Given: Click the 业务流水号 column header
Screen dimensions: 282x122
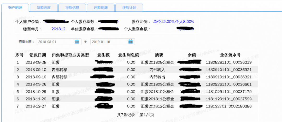Looking at the screenshot, I should [230, 55].
